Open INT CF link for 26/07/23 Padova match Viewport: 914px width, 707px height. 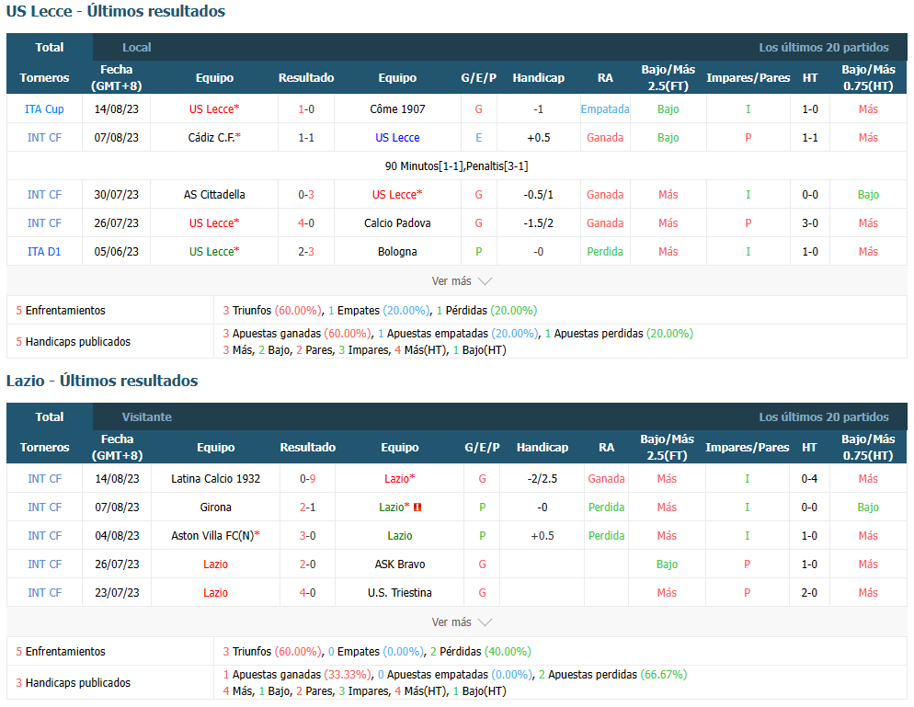coord(44,223)
